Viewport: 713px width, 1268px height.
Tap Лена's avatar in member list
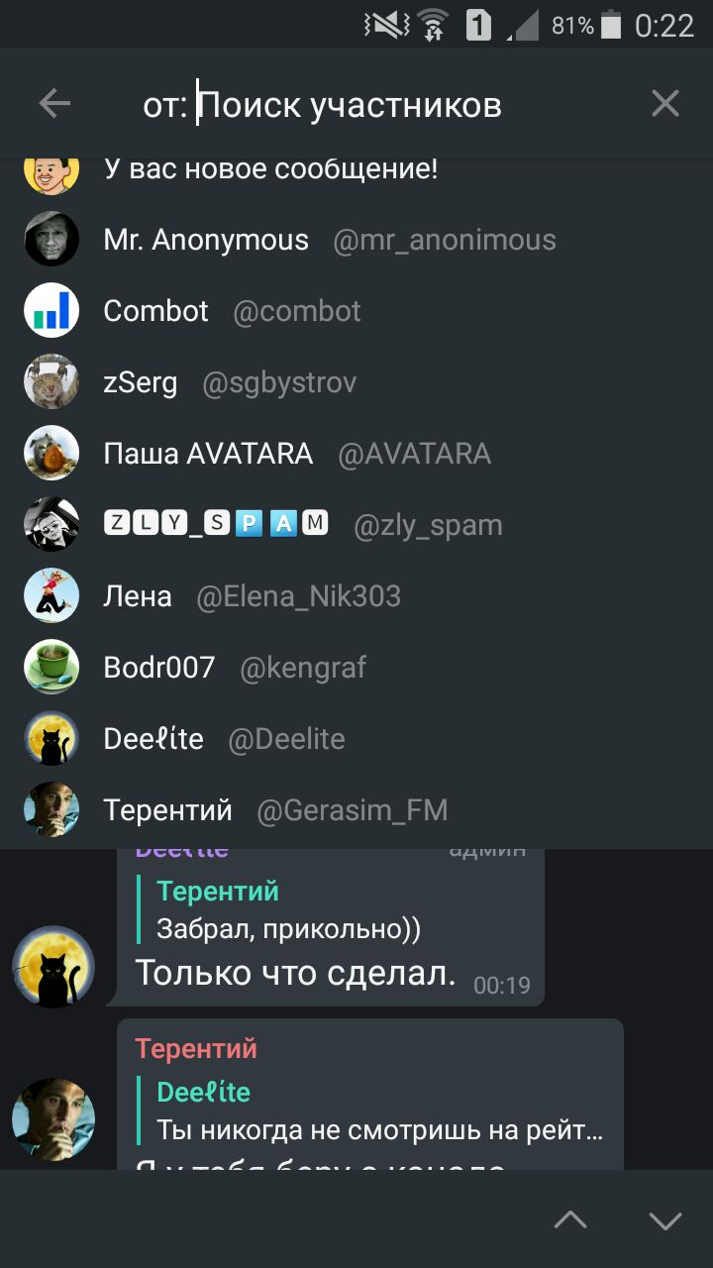coord(51,596)
